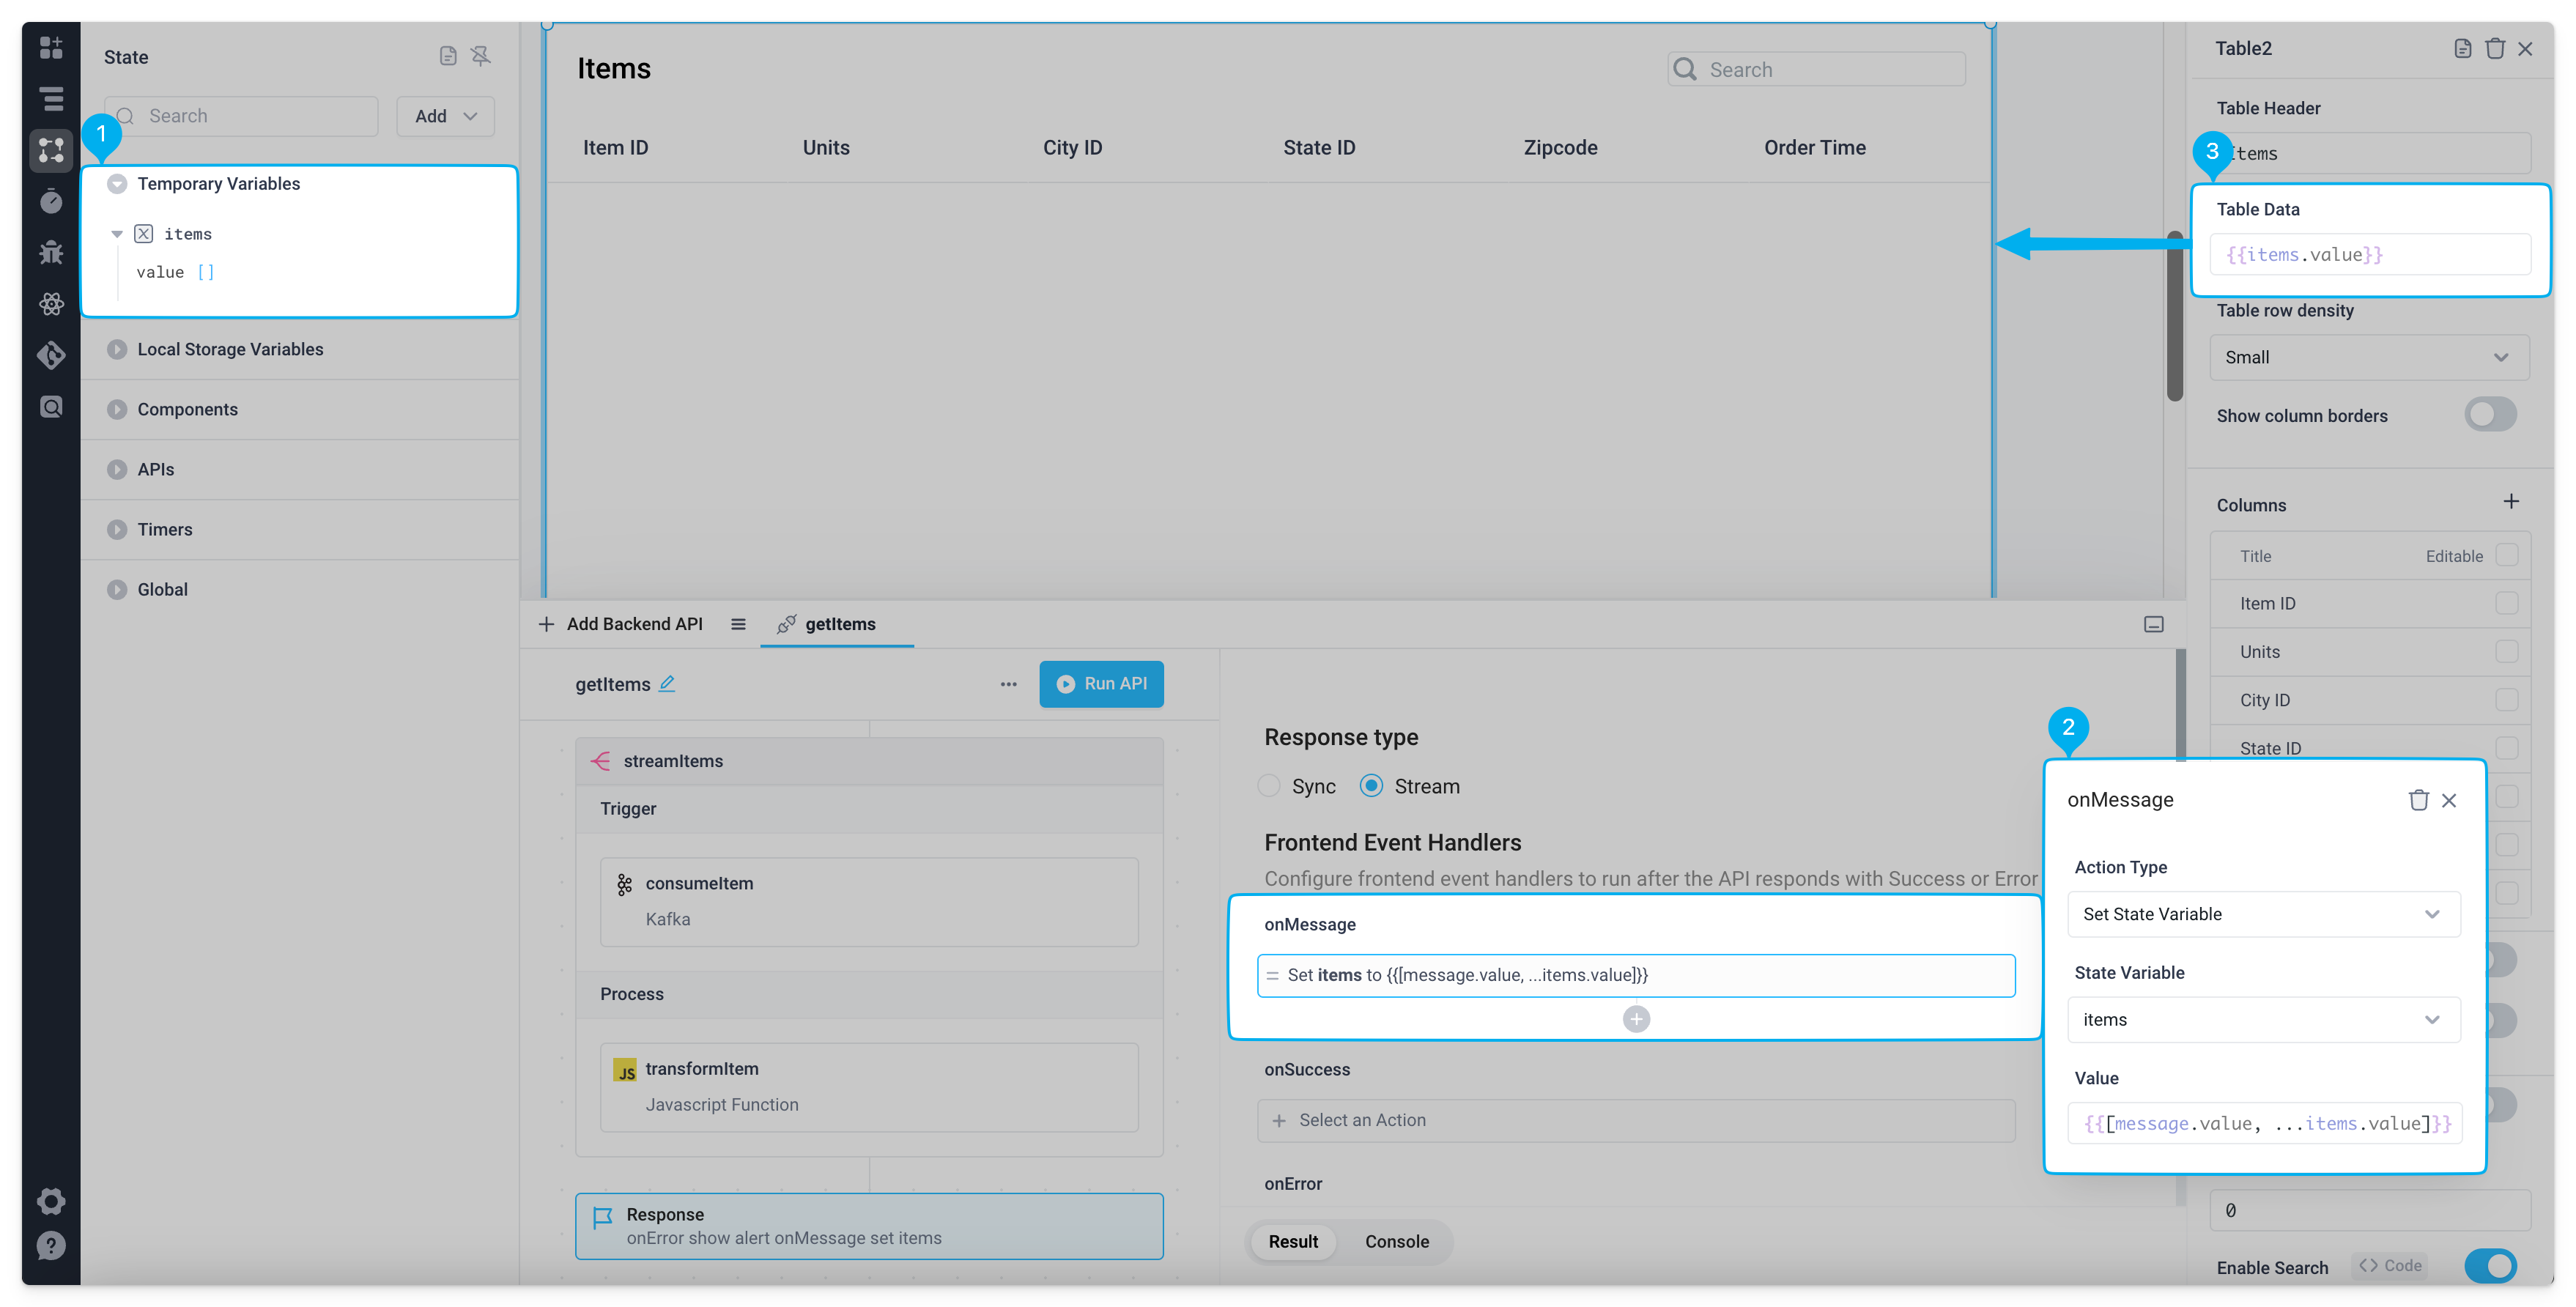Viewport: 2576px width, 1307px height.
Task: Click the help question-mark icon
Action: 51,1246
